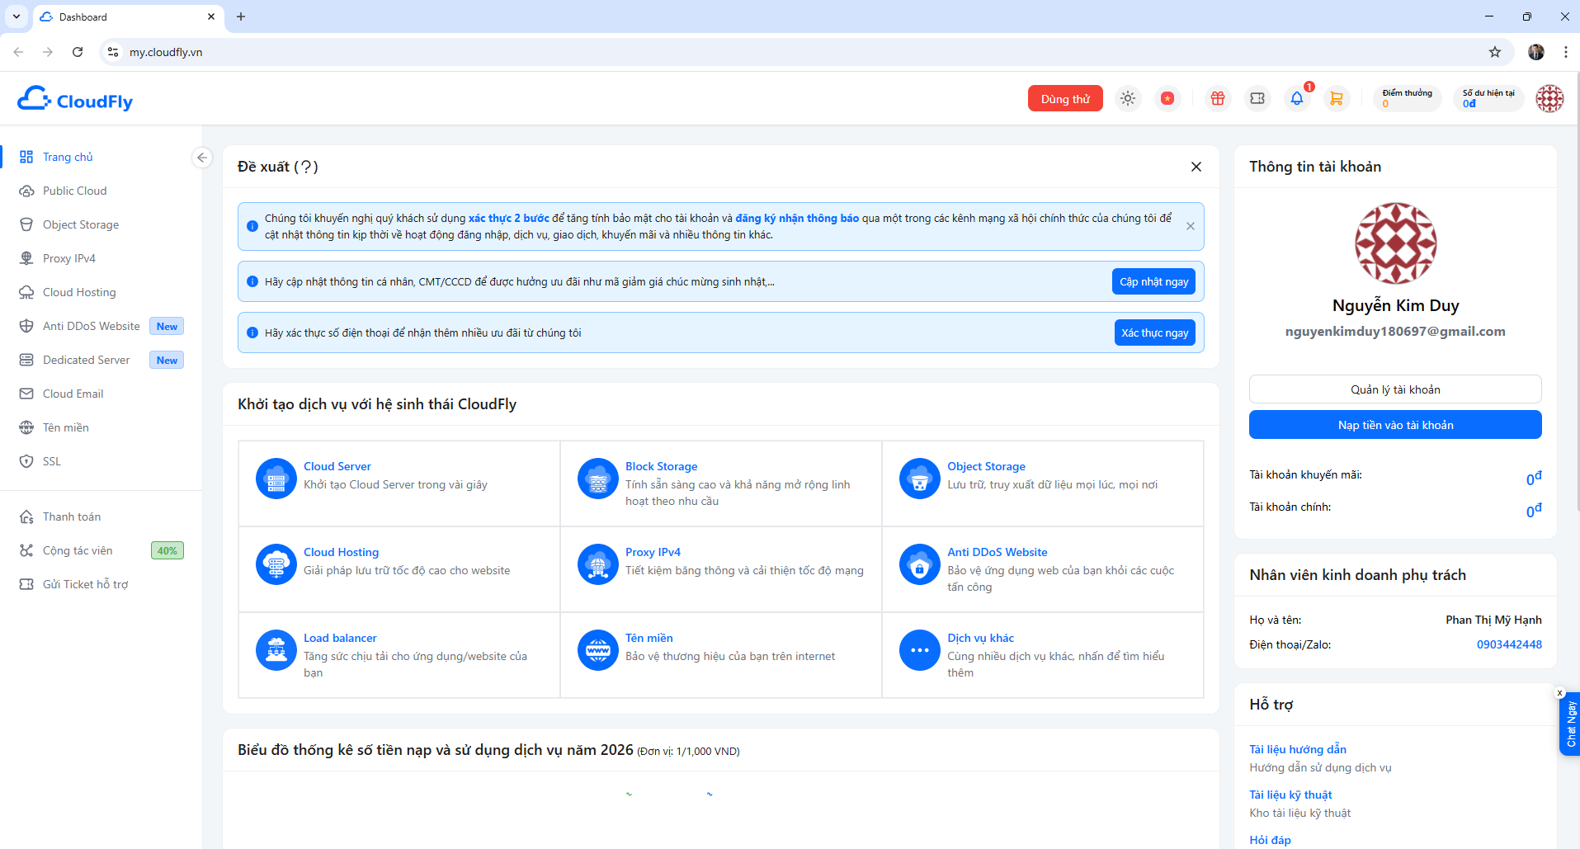
Task: Open Proxy IPv4 sidebar item
Action: point(69,258)
